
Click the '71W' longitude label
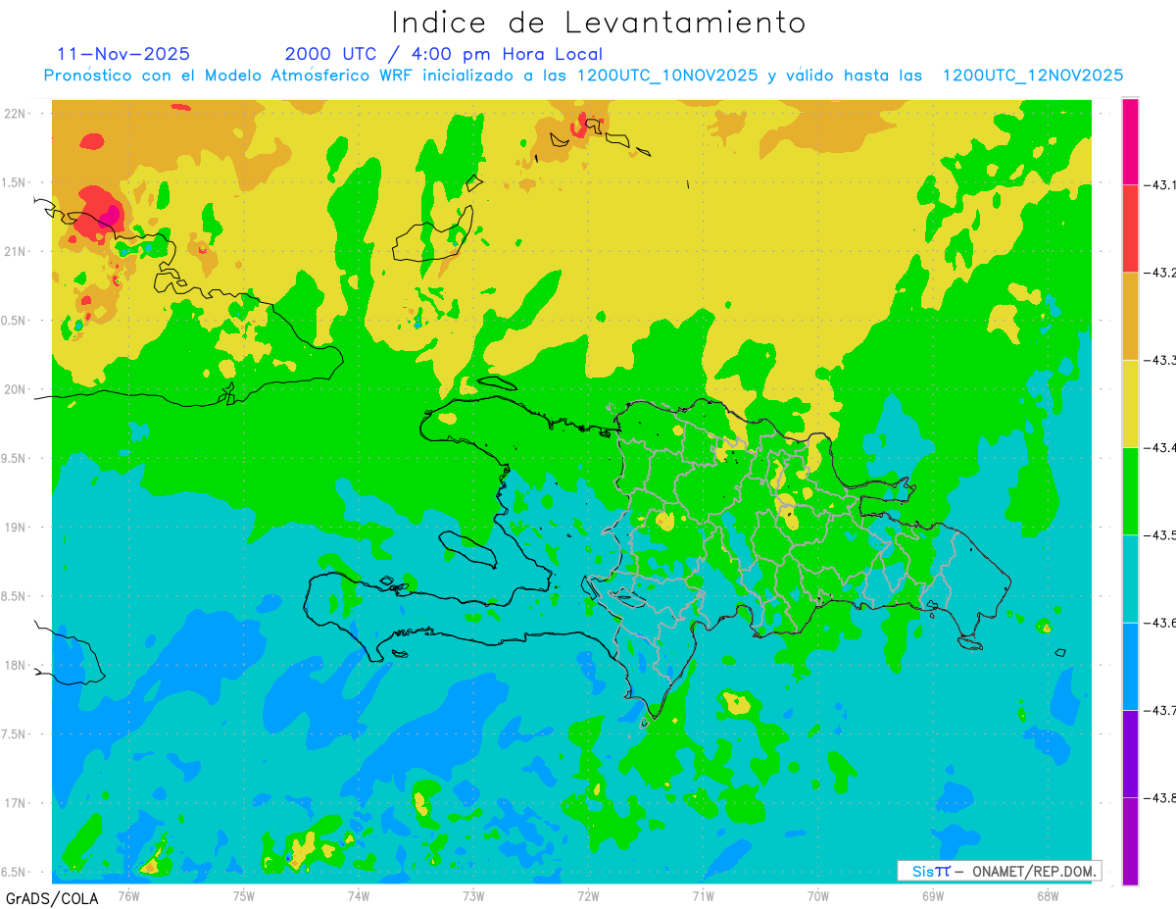point(703,895)
